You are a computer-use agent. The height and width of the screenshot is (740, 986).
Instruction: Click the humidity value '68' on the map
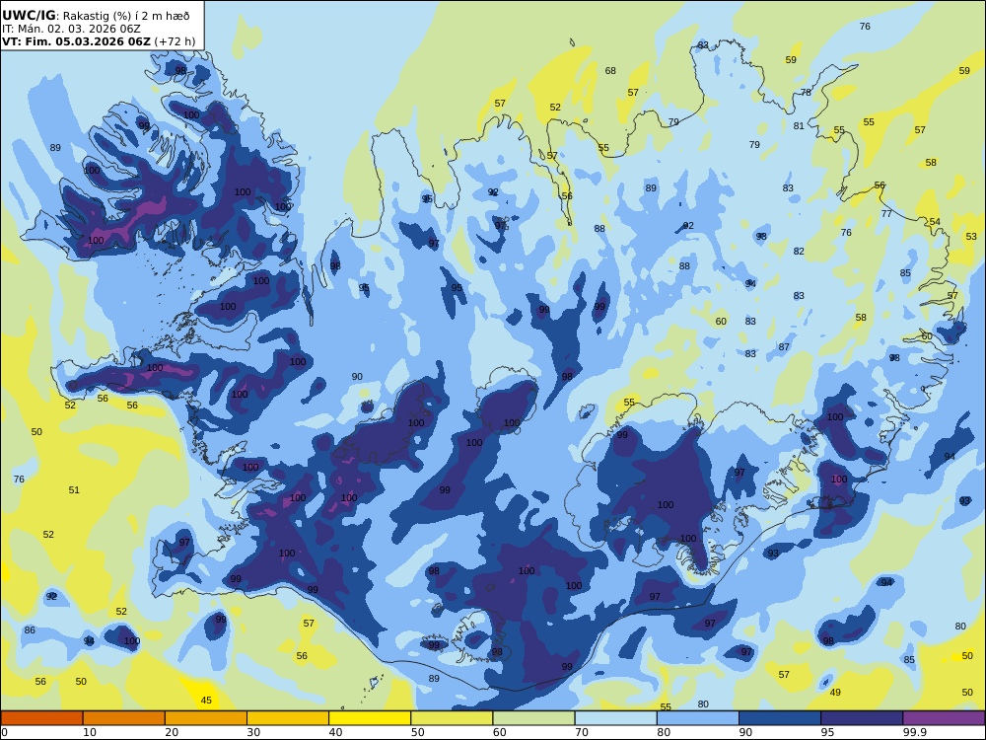click(610, 70)
